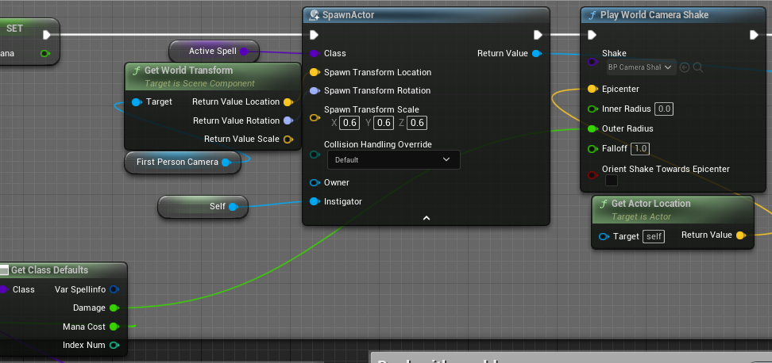This screenshot has height=363, width=772.
Task: Click the Return Value Rotation output pin
Action: [288, 120]
